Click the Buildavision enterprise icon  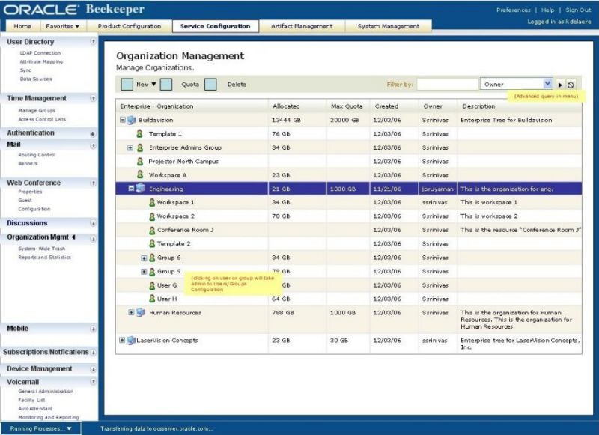pos(132,120)
